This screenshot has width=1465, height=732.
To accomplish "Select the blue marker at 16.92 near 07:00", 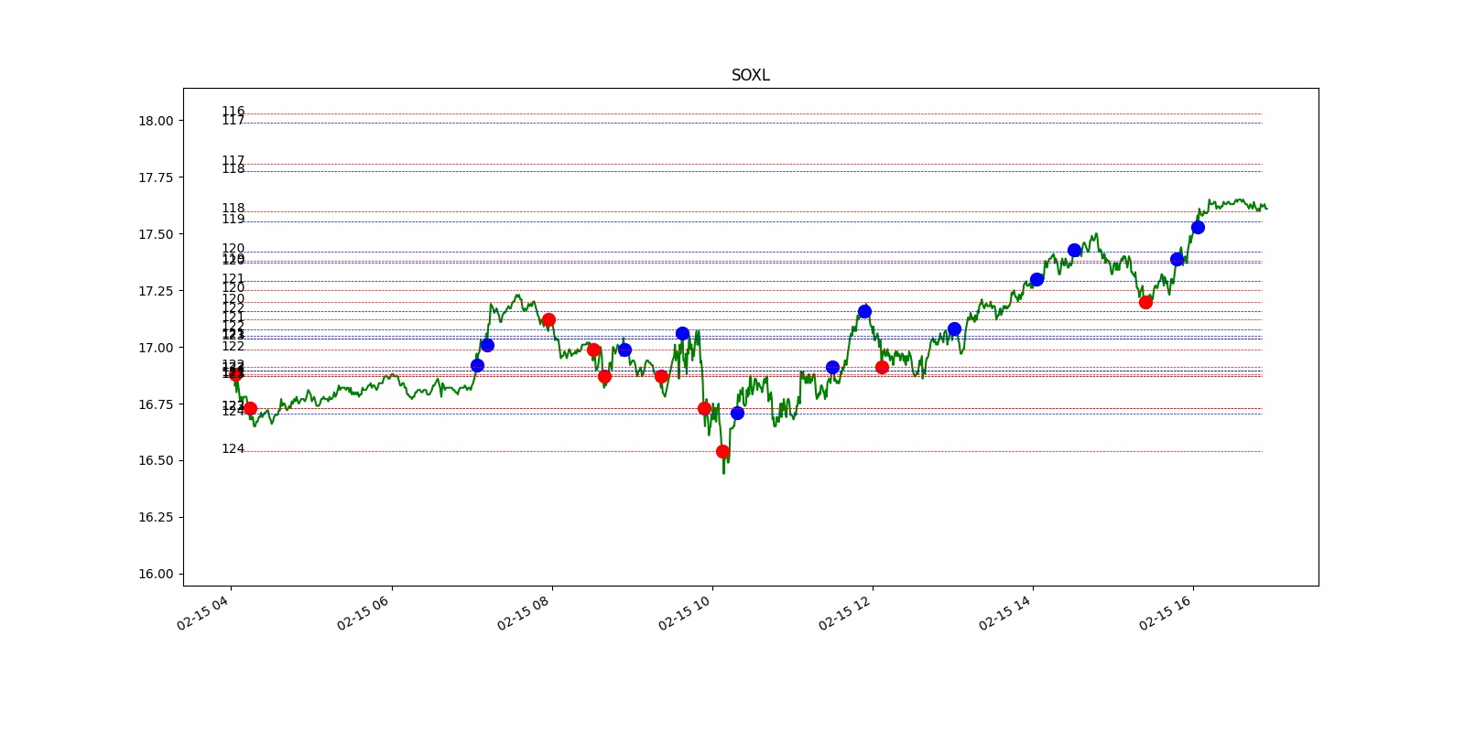I will pos(477,365).
